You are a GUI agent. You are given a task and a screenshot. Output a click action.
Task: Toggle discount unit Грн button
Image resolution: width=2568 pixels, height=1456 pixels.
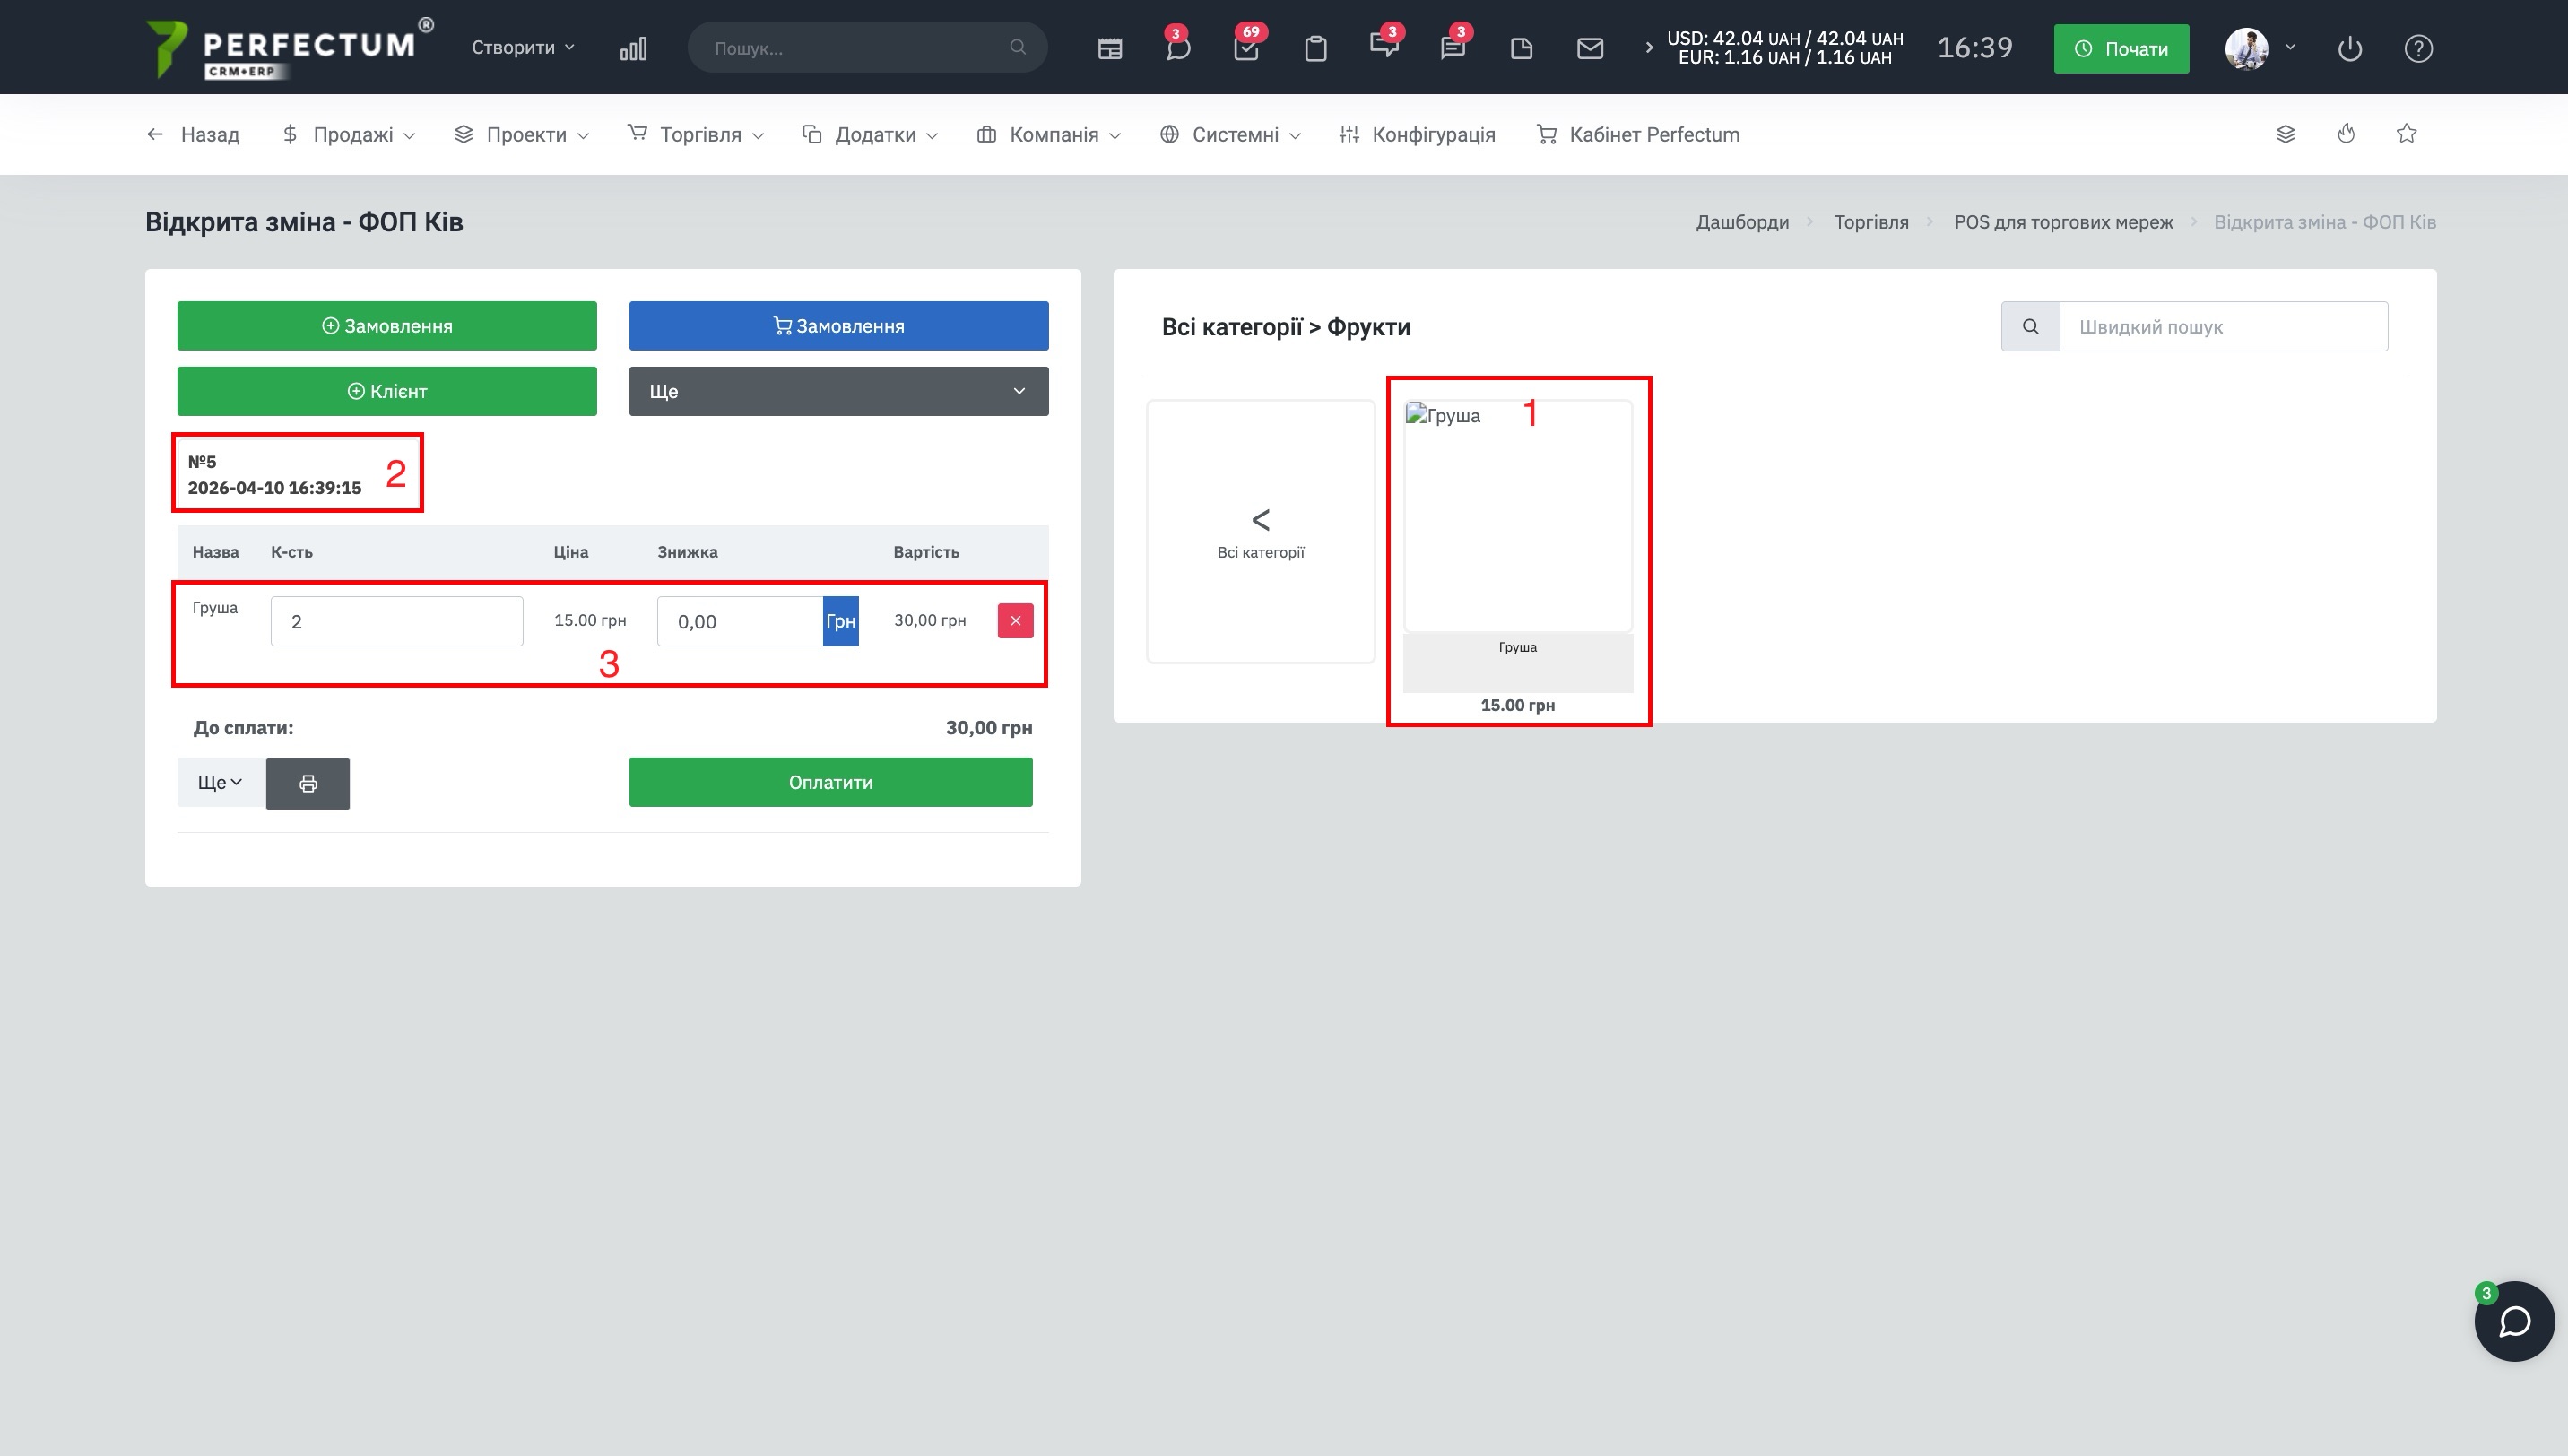pyautogui.click(x=840, y=621)
